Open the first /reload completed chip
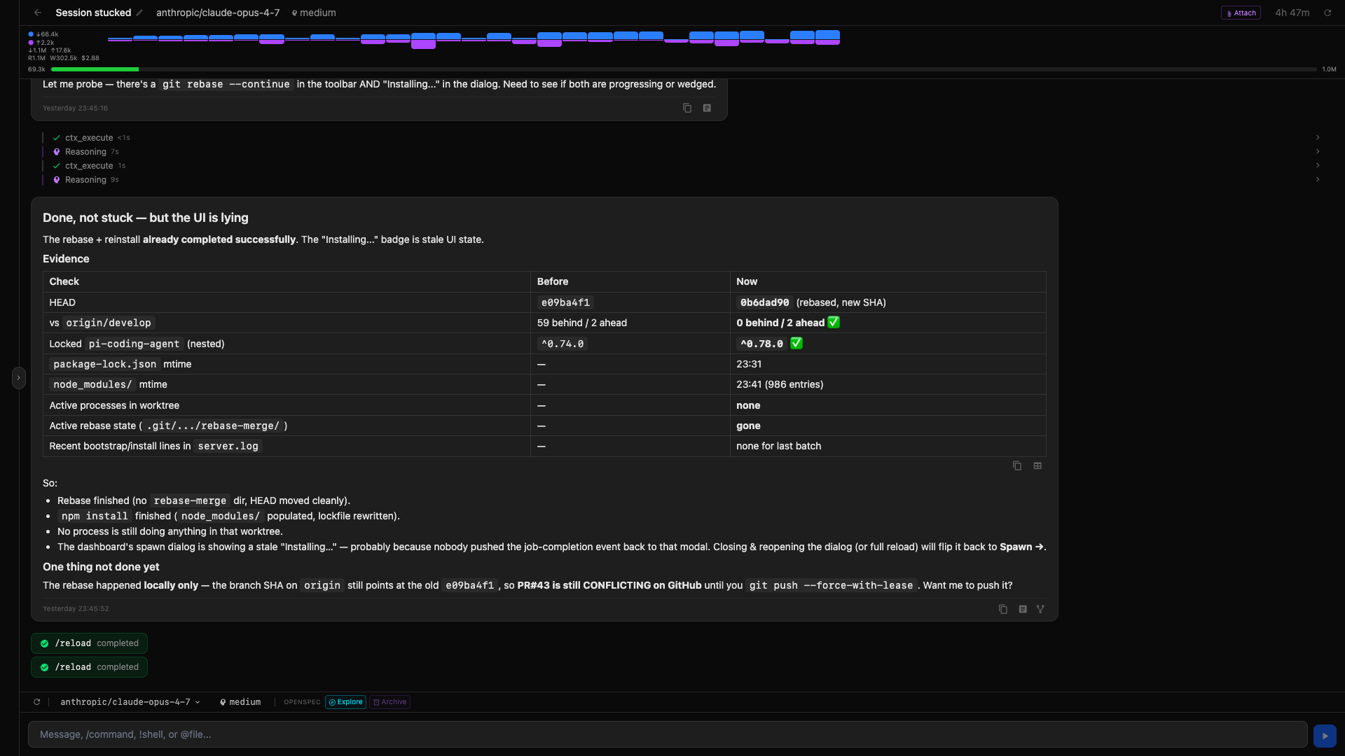The image size is (1345, 756). [x=89, y=643]
